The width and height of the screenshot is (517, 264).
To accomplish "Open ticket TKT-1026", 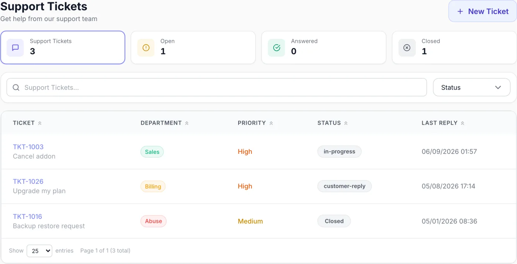I will click(28, 182).
